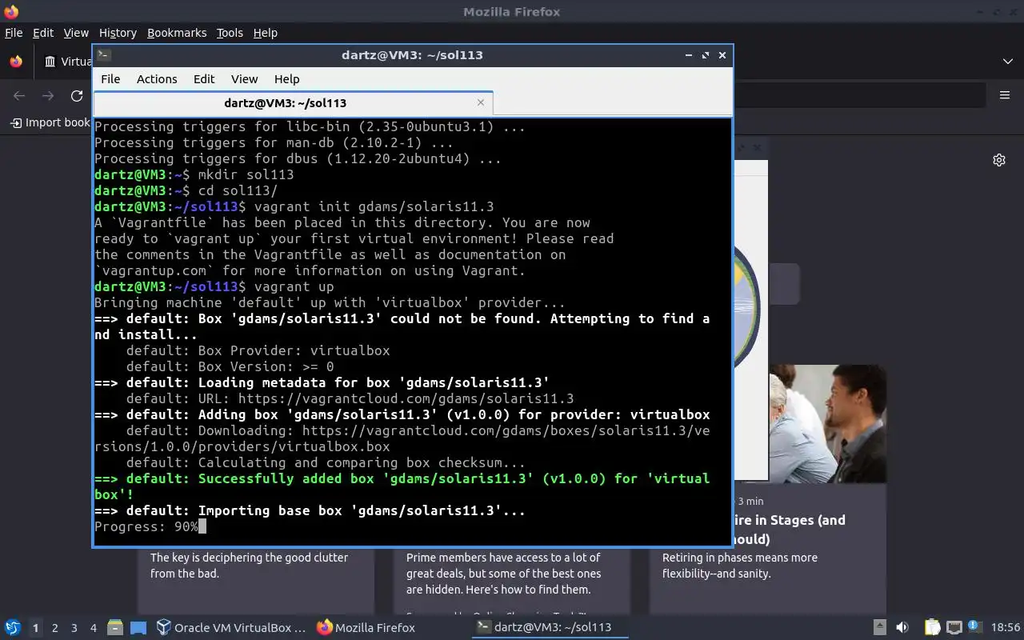Go forward in Firefox
Image resolution: width=1024 pixels, height=640 pixels.
coord(48,96)
